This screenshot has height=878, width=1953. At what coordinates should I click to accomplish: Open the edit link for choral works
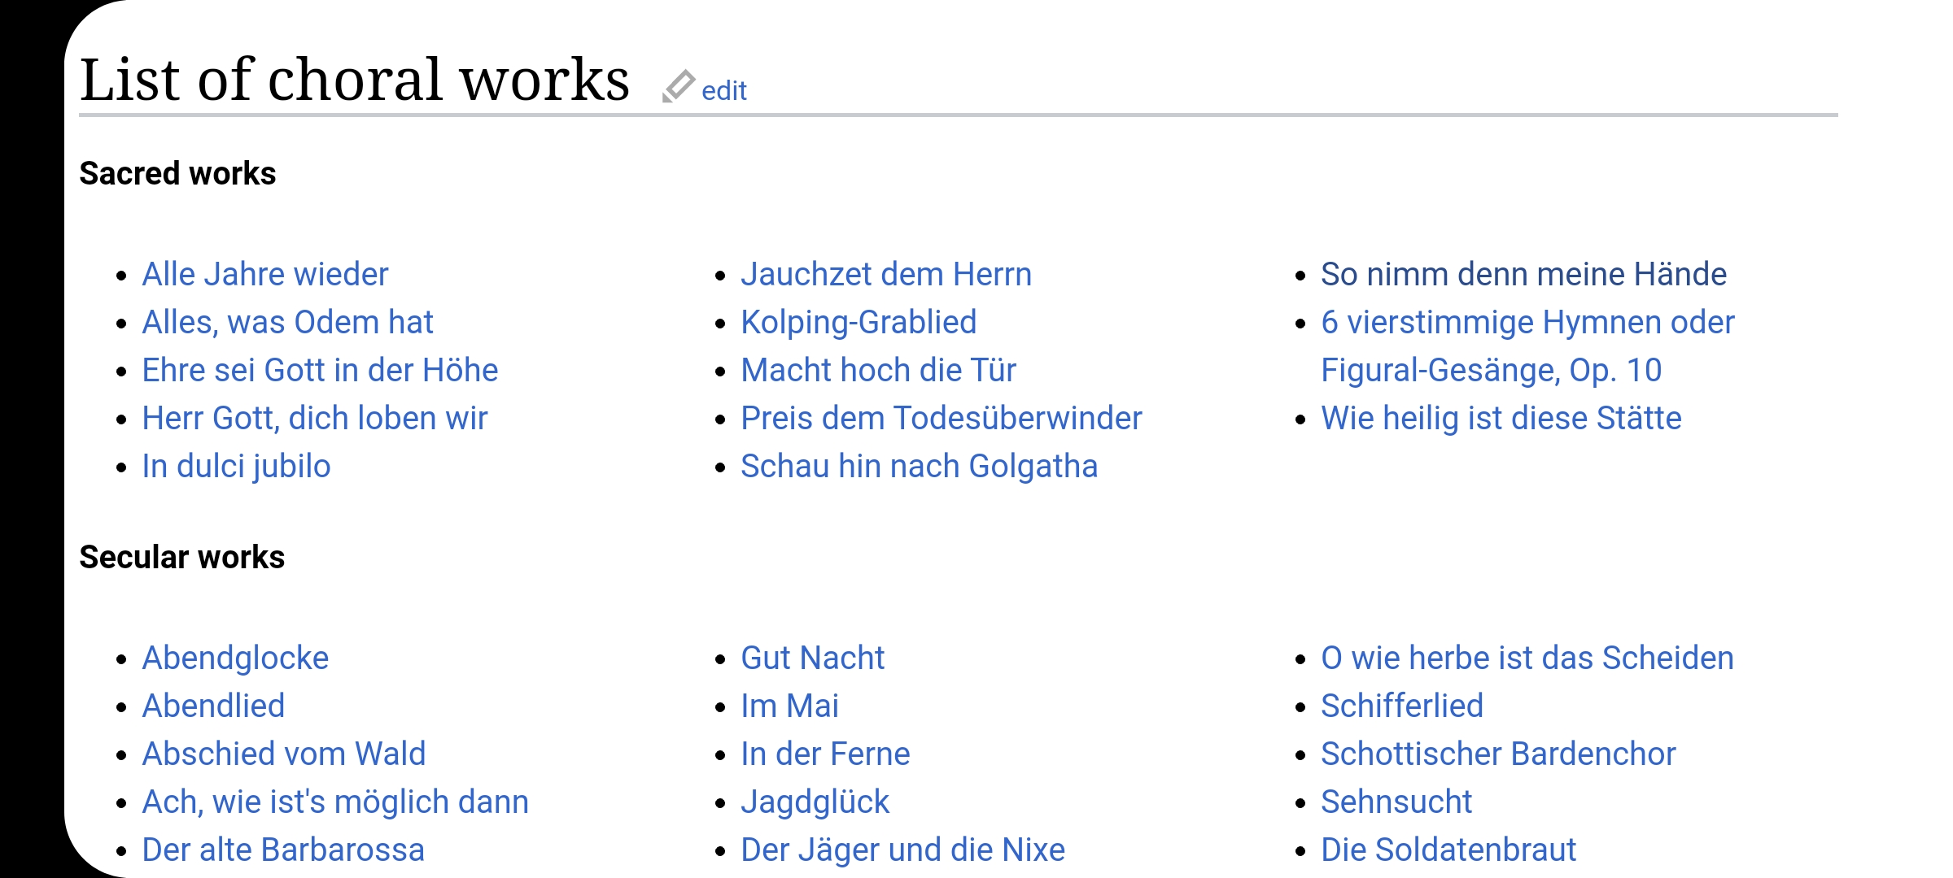pos(723,90)
